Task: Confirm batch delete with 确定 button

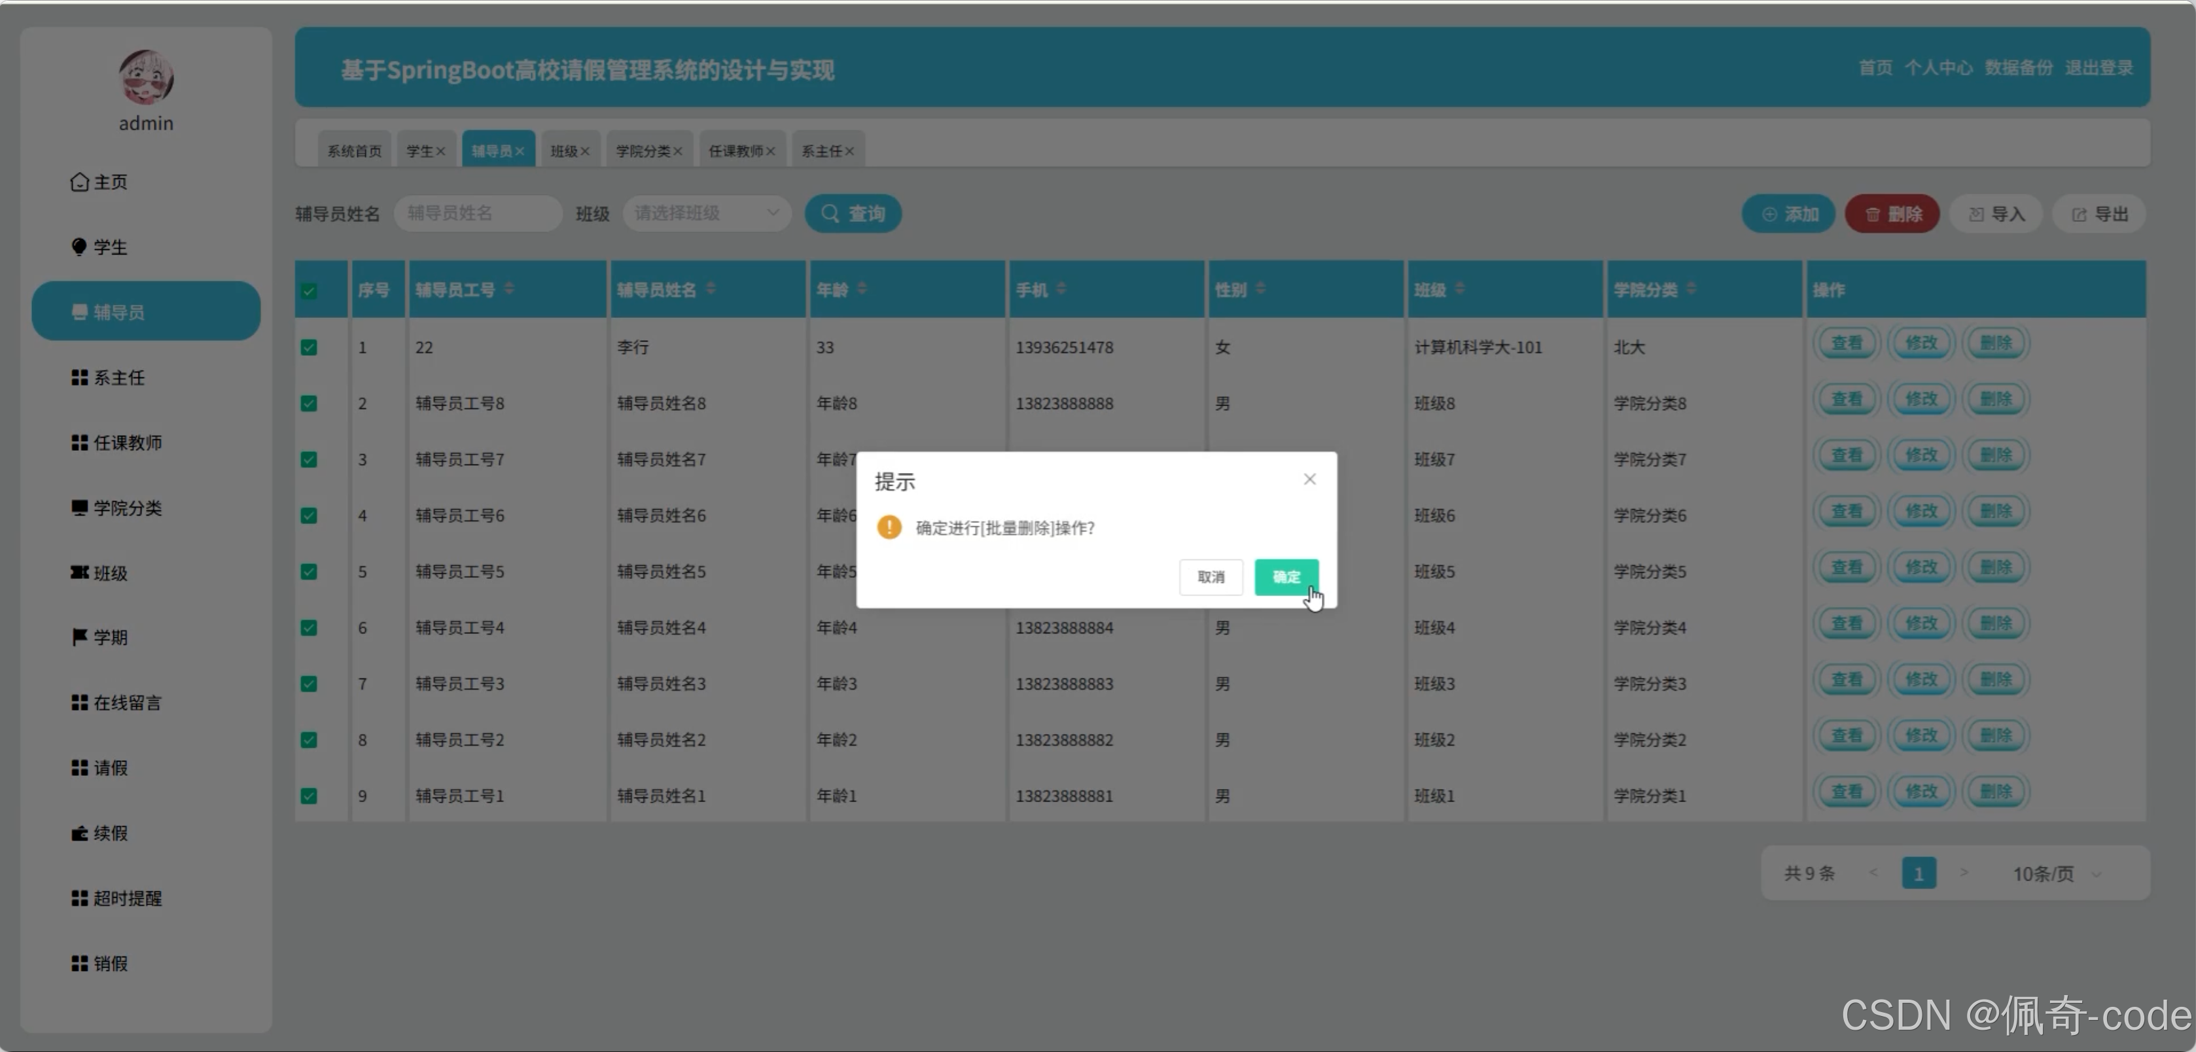Action: pos(1286,576)
